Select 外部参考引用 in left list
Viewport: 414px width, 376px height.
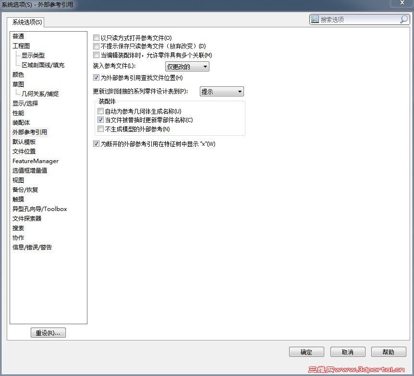30,132
